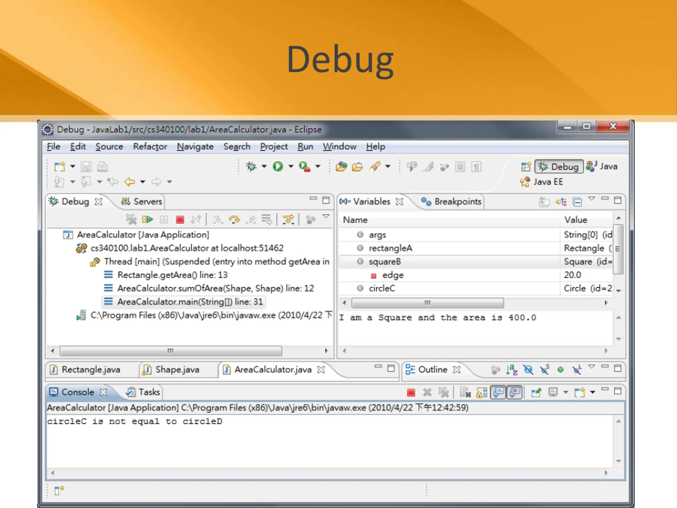
Task: Open the Refactor menu
Action: [150, 147]
